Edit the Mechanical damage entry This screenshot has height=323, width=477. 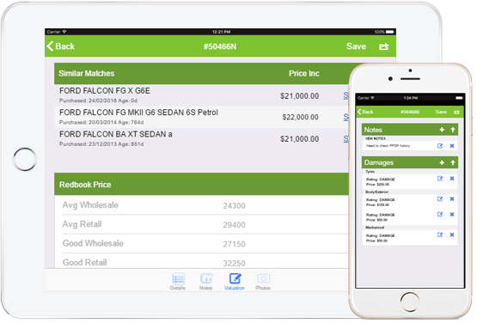(x=440, y=235)
